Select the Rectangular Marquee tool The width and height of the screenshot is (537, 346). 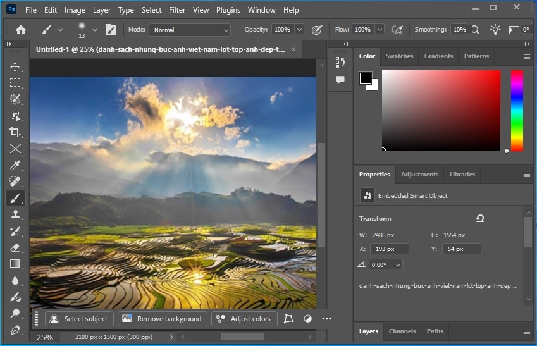coord(15,83)
